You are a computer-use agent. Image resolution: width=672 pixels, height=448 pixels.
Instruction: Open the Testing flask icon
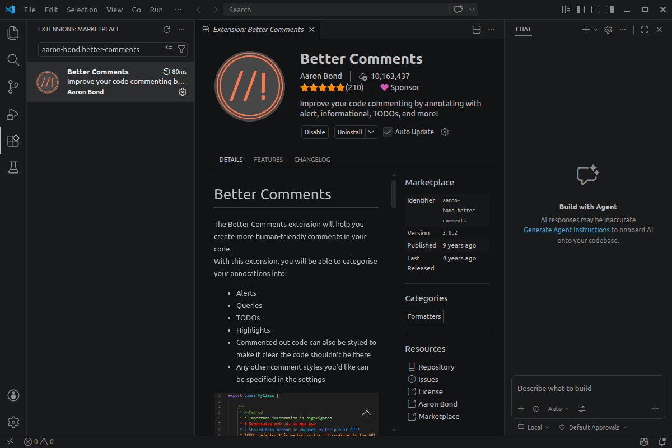pyautogui.click(x=13, y=167)
